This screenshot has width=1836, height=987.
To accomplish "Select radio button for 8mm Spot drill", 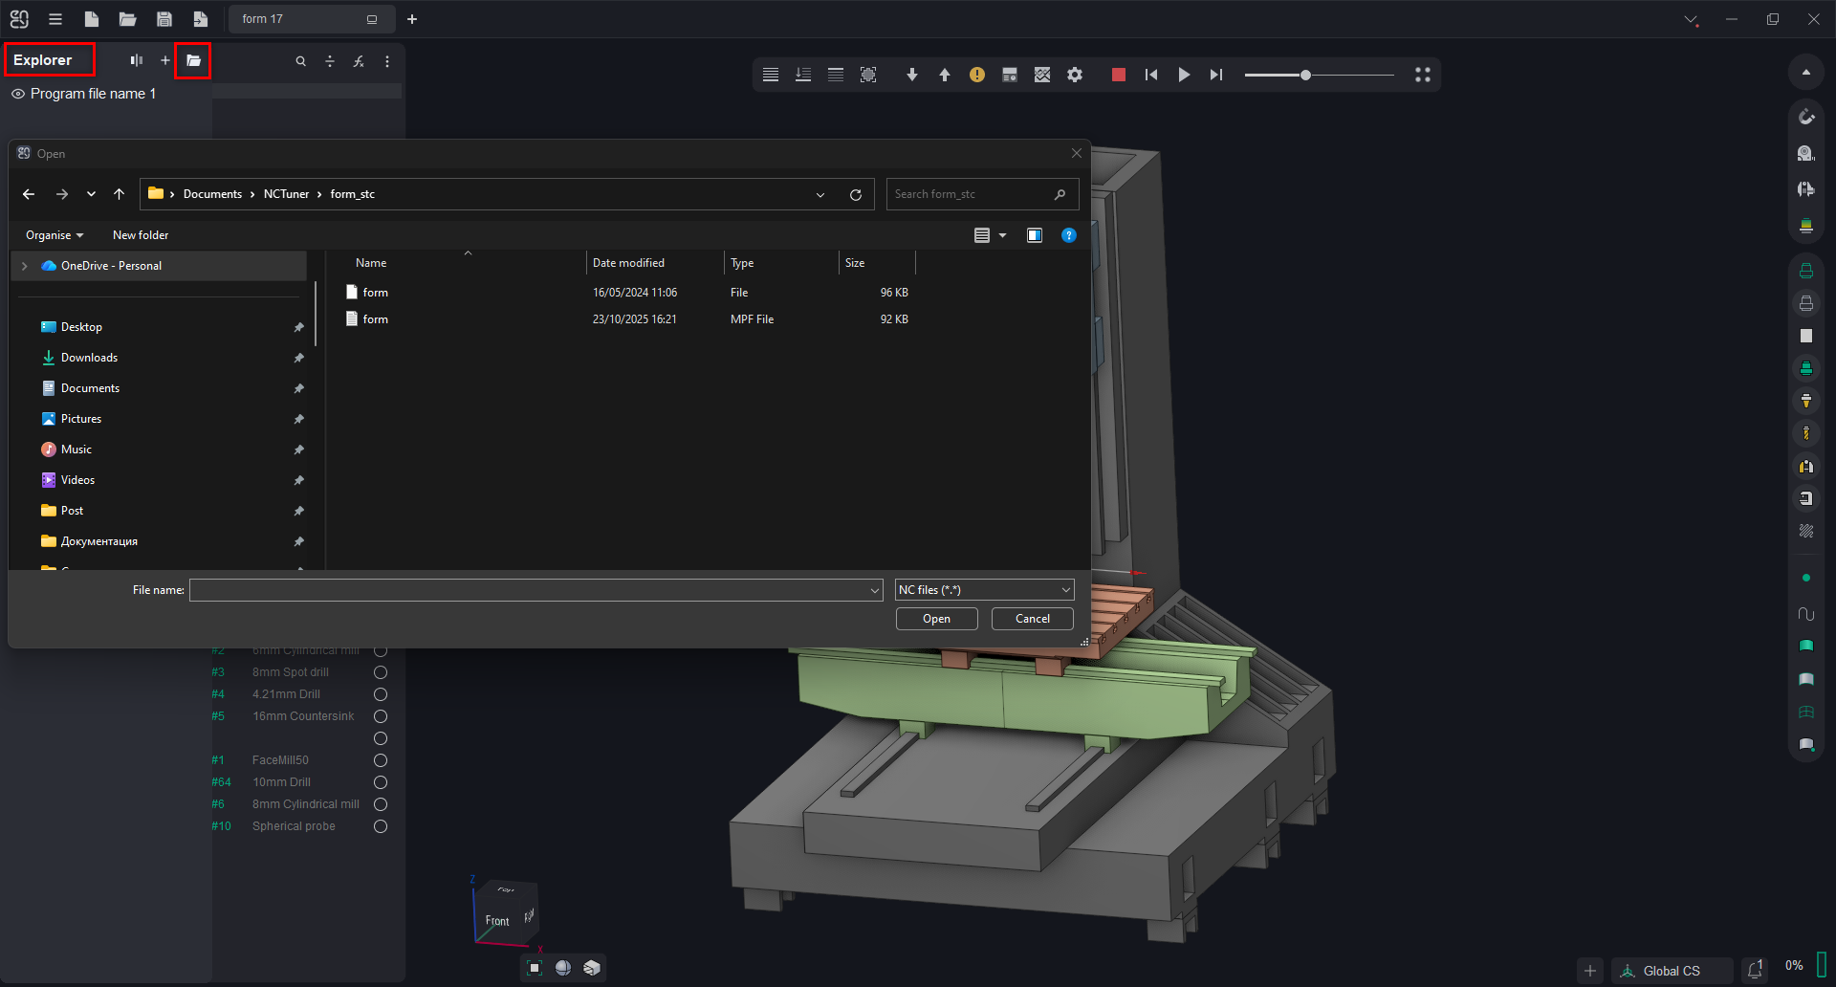I will point(381,672).
